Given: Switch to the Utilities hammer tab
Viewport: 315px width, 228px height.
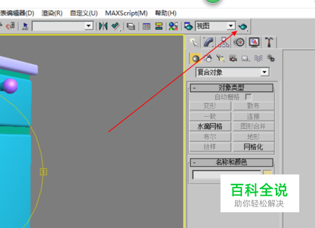Looking at the screenshot, I should pos(269,42).
